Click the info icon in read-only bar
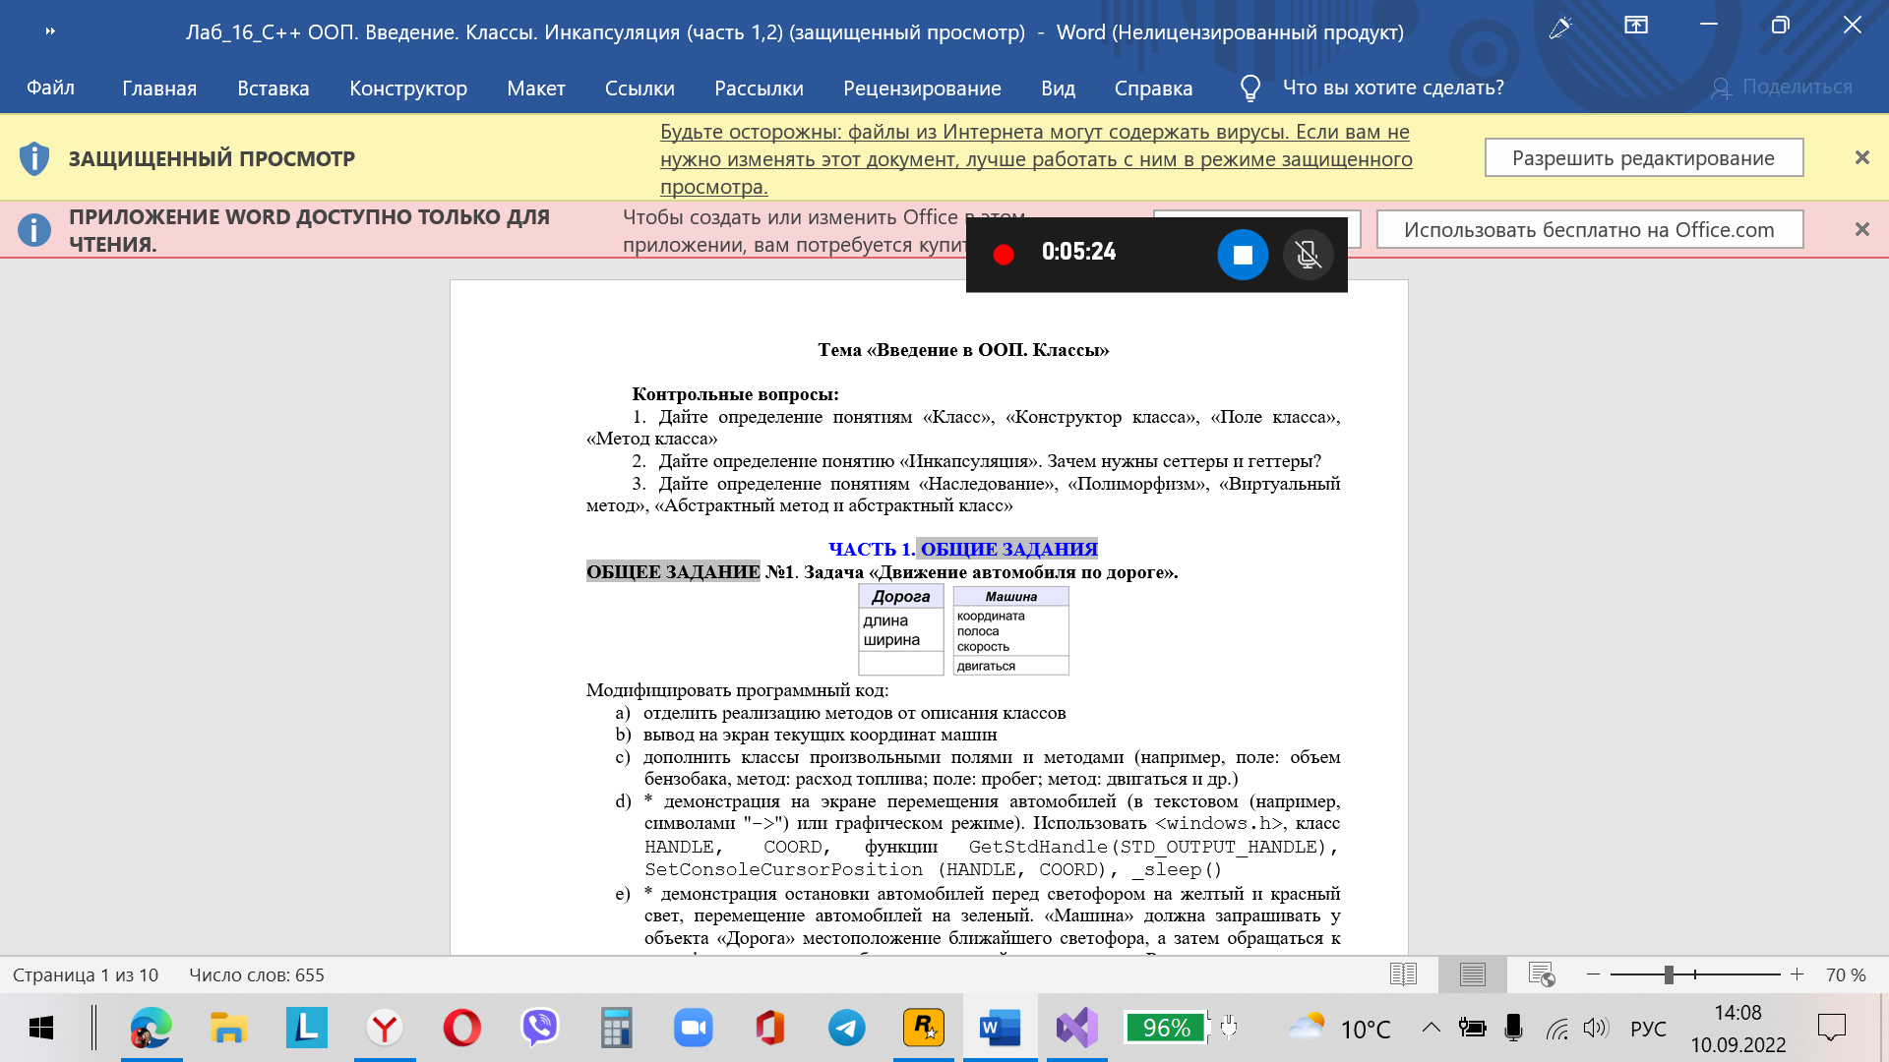 pos(34,230)
